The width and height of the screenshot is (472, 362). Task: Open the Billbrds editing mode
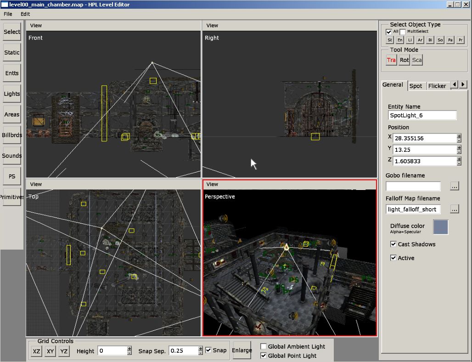(x=12, y=135)
